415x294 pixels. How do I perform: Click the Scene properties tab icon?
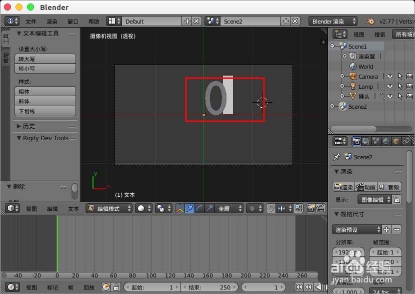click(x=375, y=141)
